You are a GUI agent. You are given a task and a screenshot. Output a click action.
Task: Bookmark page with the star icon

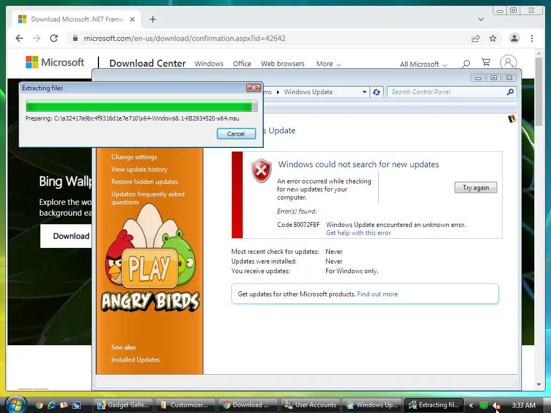pos(493,38)
